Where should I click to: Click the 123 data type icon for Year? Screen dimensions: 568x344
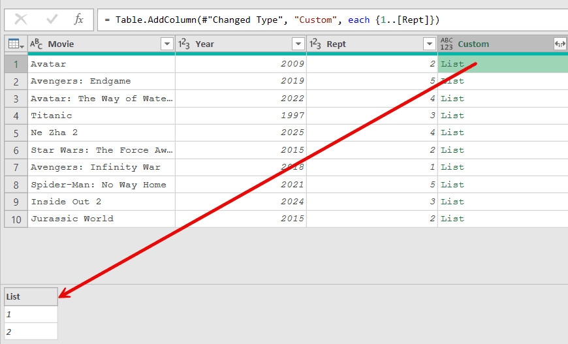185,44
